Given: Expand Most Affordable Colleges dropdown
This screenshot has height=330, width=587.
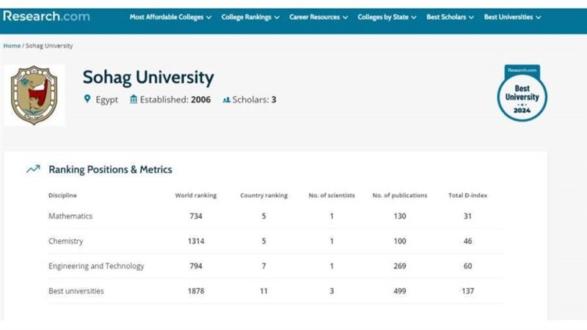Looking at the screenshot, I should (170, 17).
